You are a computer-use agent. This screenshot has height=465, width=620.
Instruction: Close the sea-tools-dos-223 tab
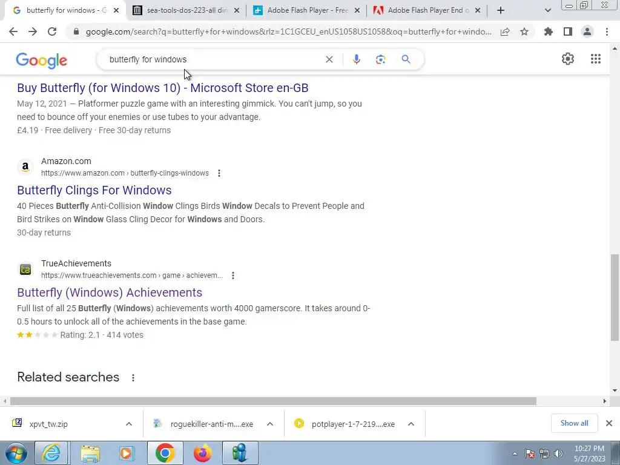tap(237, 11)
